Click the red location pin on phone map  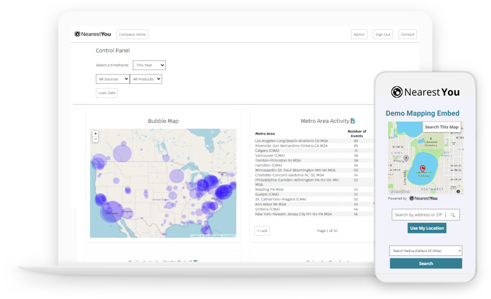423,169
